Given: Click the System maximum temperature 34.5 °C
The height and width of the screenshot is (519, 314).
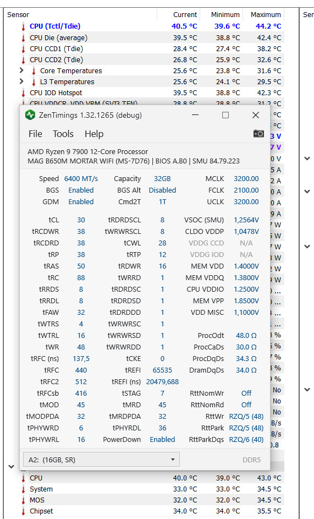Looking at the screenshot, I should click(269, 489).
